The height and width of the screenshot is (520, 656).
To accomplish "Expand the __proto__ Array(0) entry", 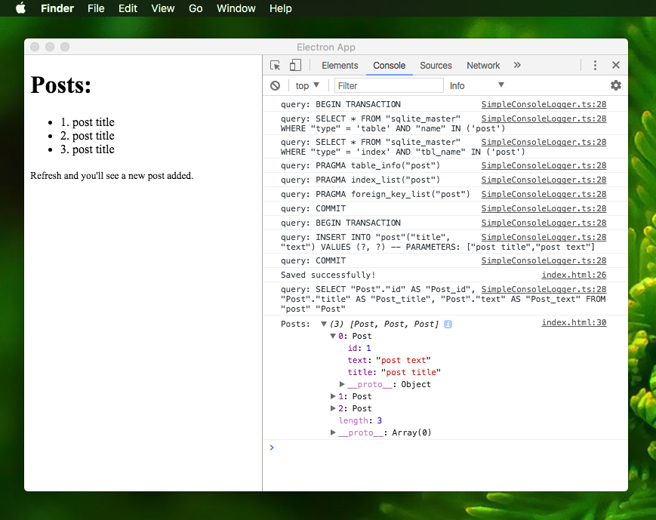I will tap(333, 432).
